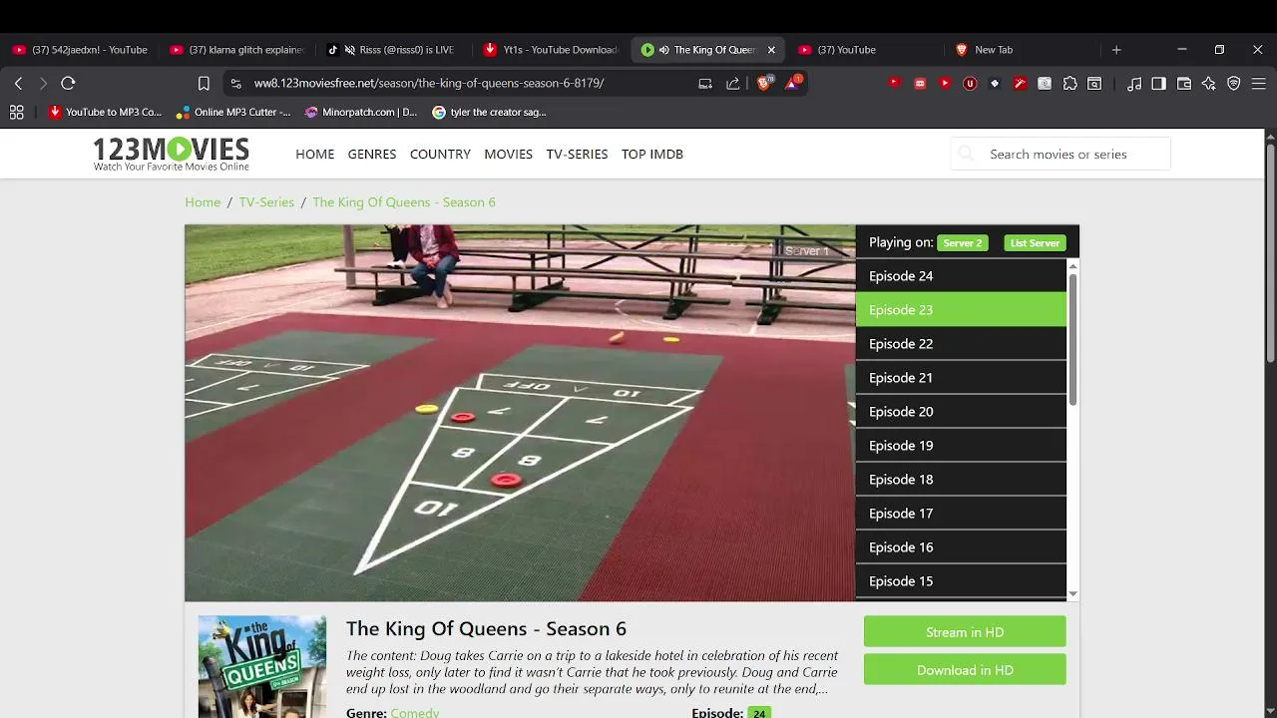
Task: Switch to the (37) YouTube tab
Action: [865, 50]
